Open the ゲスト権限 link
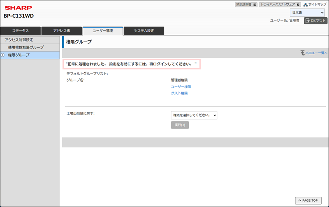The height and width of the screenshot is (207, 329). 179,93
